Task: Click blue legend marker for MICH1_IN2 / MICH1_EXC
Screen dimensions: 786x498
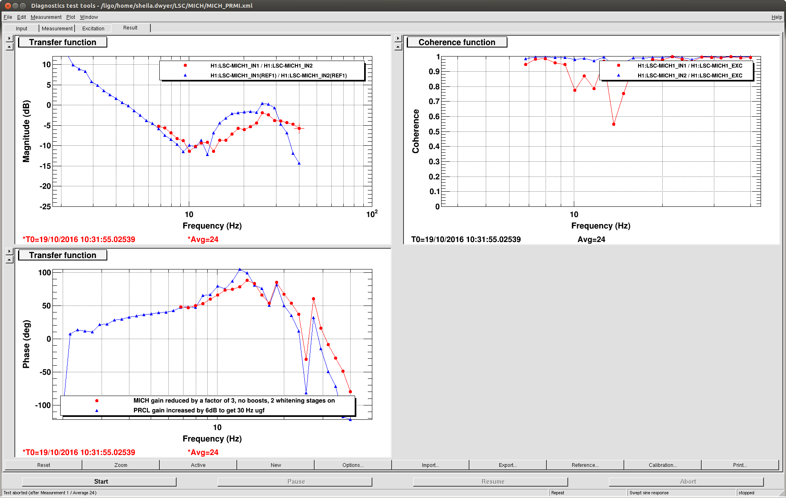Action: [x=618, y=75]
